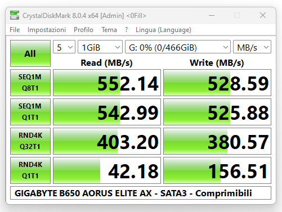
Task: Run the SEQ1M Q1T1 test
Action: pyautogui.click(x=30, y=112)
